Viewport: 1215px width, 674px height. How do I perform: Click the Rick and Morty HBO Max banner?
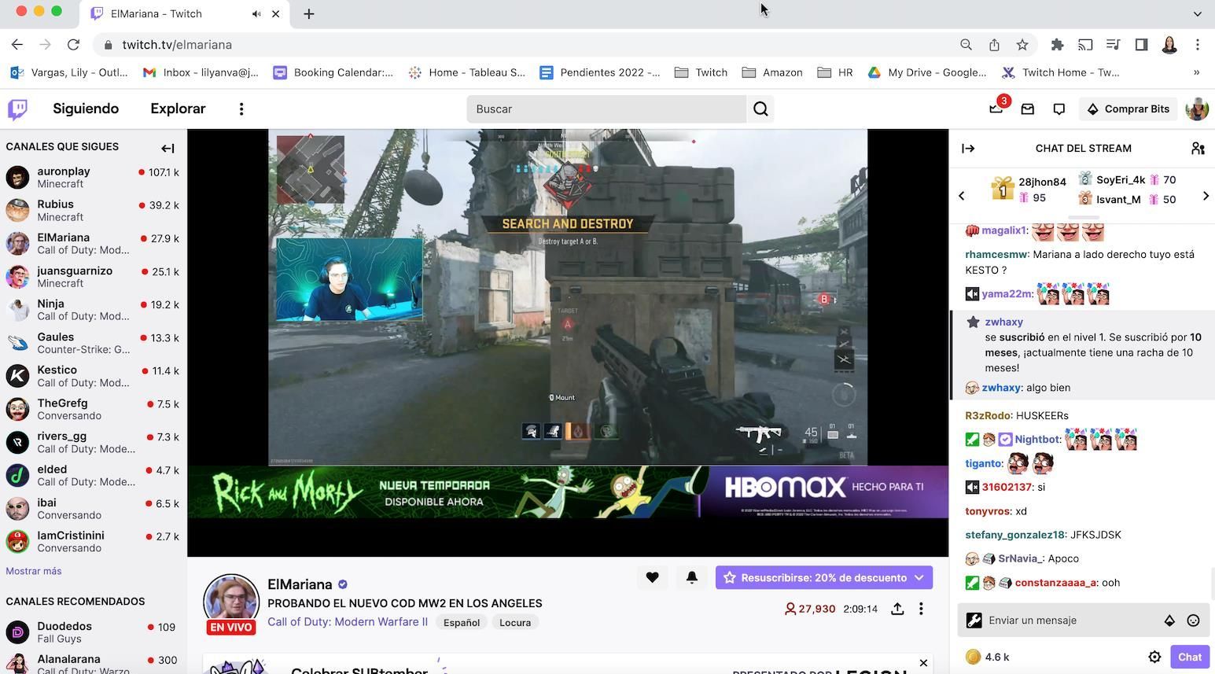568,492
